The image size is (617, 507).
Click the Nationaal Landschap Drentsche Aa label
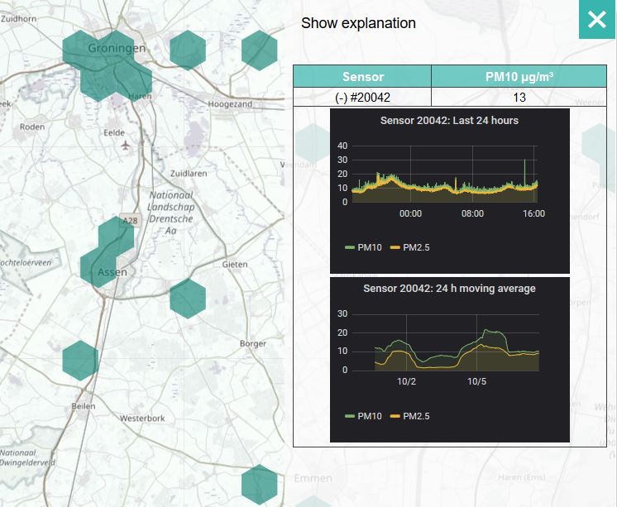click(171, 213)
